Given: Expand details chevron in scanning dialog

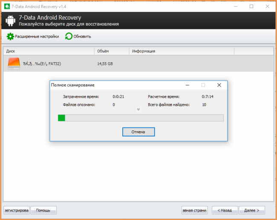Looking at the screenshot, I should pyautogui.click(x=138, y=109).
